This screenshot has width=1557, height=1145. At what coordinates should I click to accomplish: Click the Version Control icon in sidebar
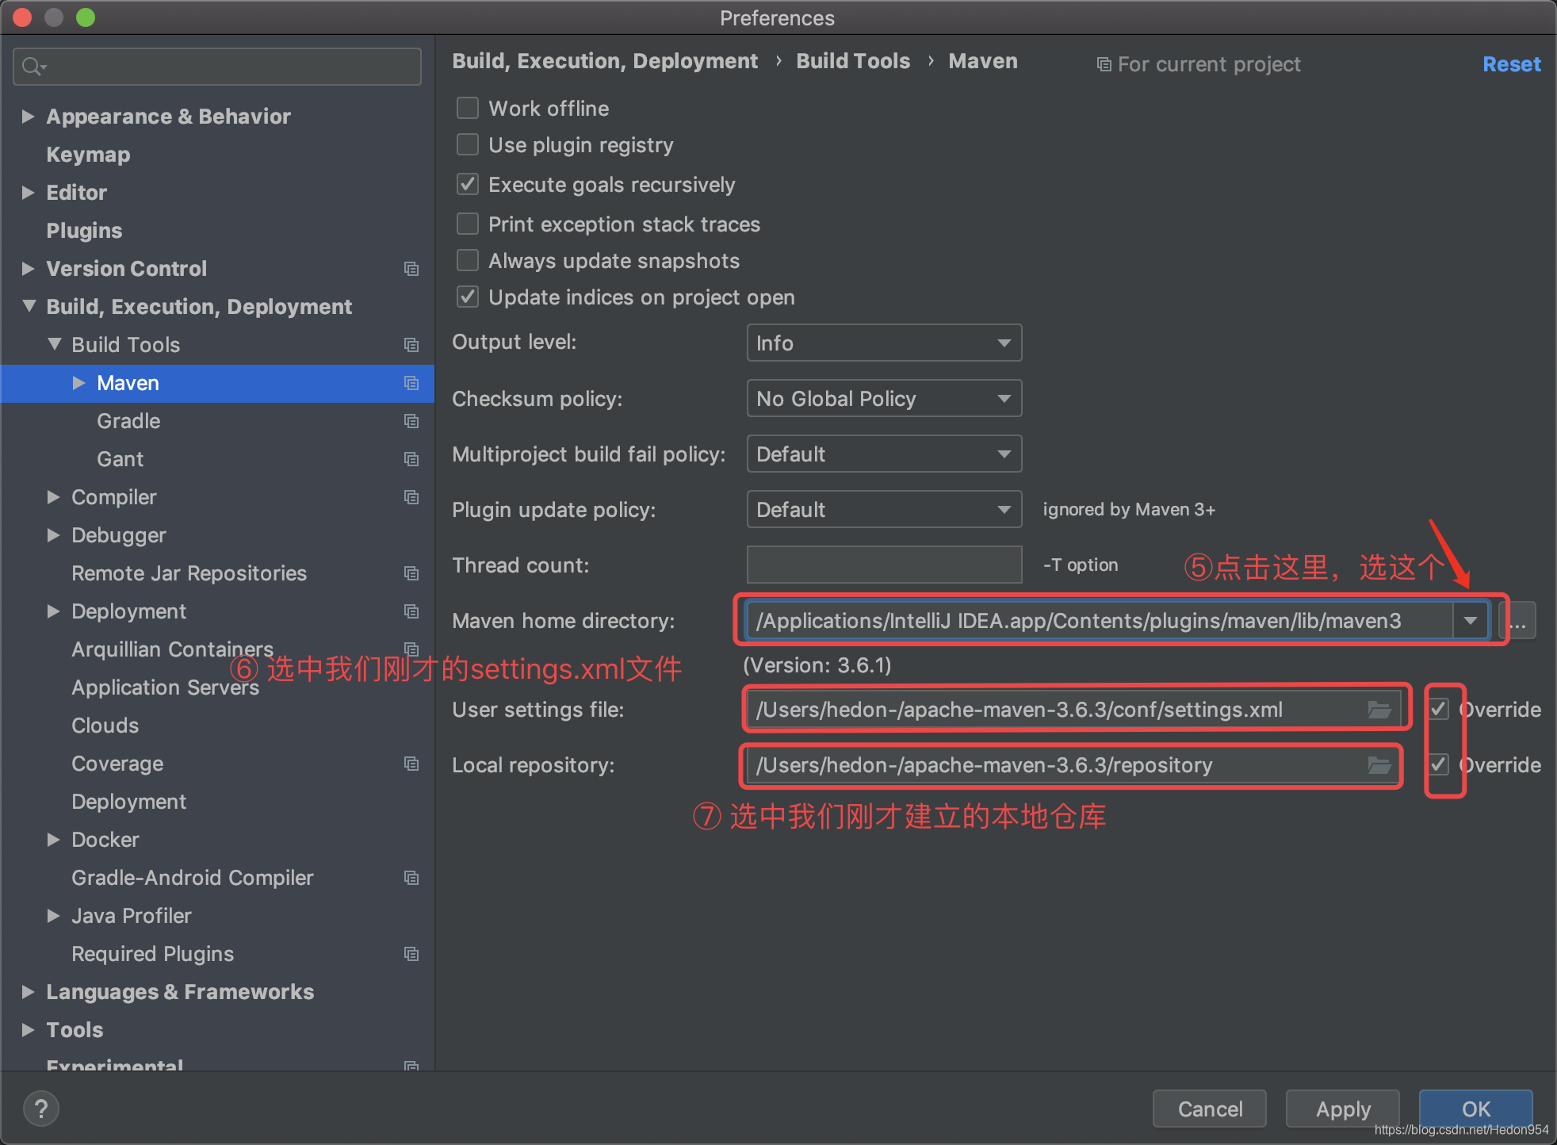(x=411, y=267)
